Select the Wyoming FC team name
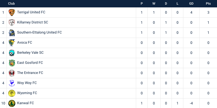217x108 pixels. [27, 93]
